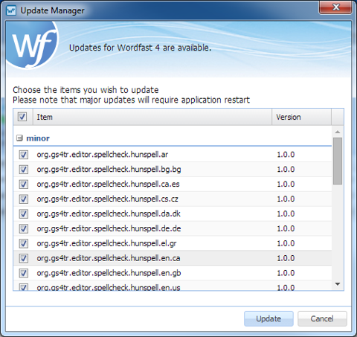Uncheck the hunspell.ar item checkbox
357x337 pixels.
pos(24,155)
